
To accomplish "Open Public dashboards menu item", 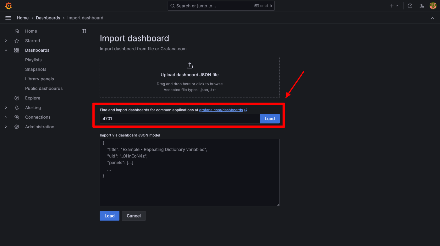I will [44, 88].
